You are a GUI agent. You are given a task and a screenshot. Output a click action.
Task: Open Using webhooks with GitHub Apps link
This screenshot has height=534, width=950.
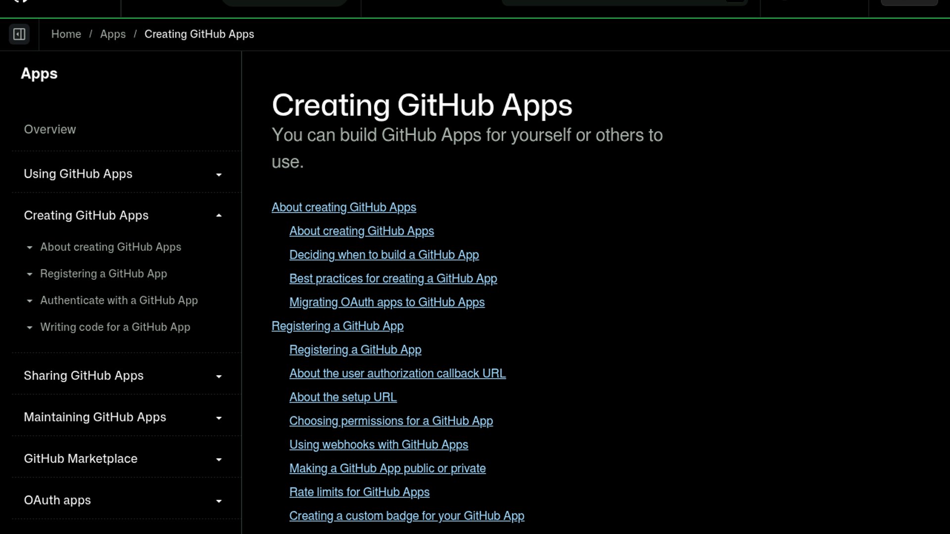(379, 445)
